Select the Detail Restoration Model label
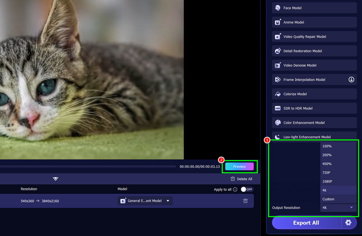The width and height of the screenshot is (362, 236). 303,51
